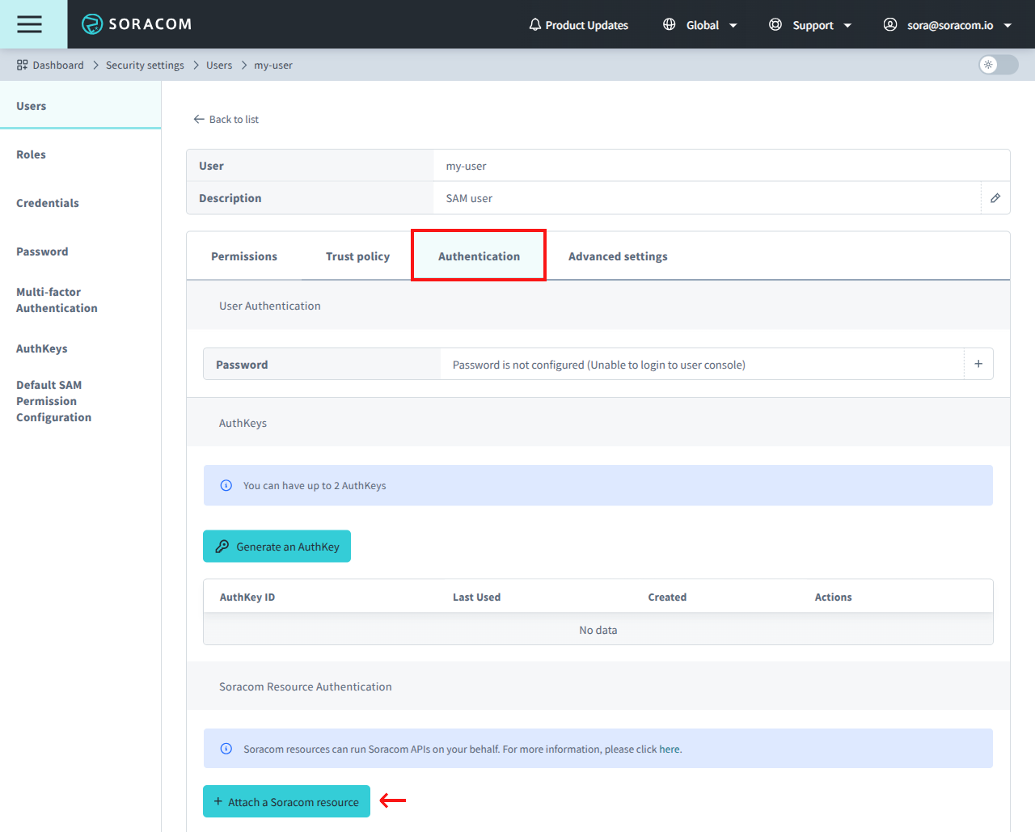Toggle the light/dark mode switch

(997, 65)
